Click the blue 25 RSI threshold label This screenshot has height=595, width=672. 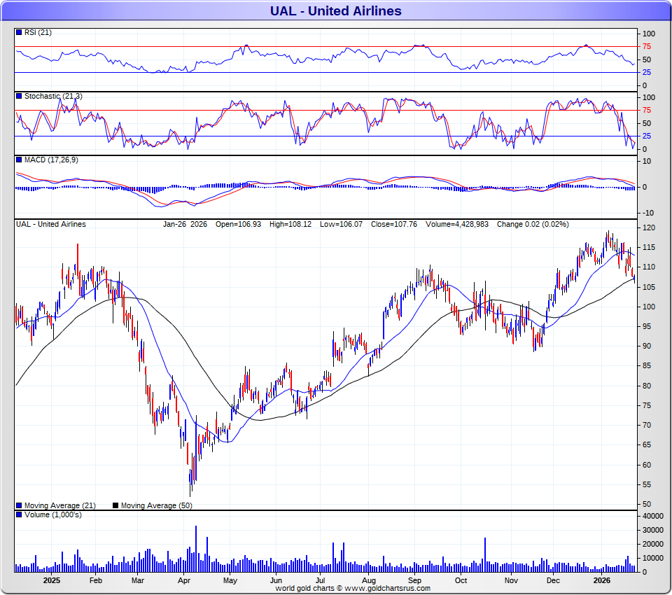point(647,72)
